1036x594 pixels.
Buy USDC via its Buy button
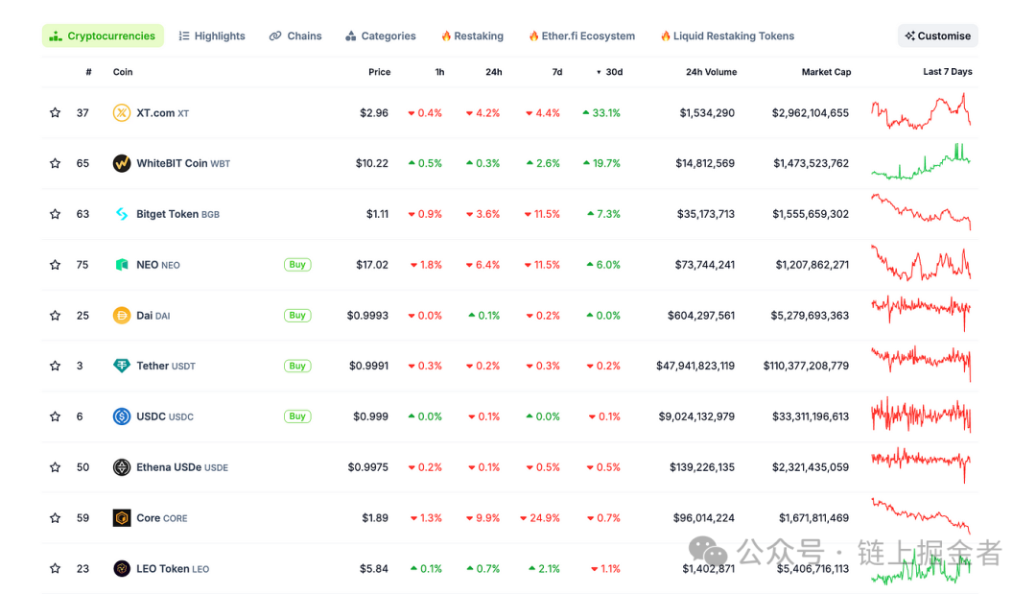tap(297, 416)
